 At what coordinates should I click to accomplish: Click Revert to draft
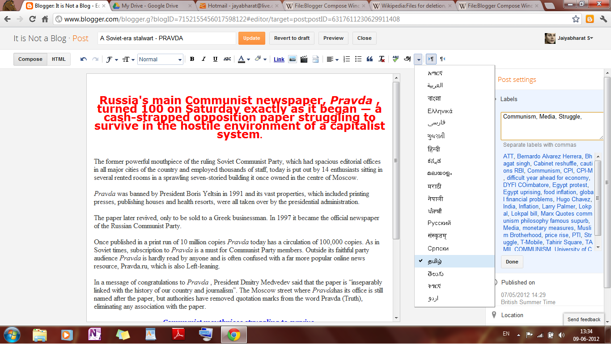point(292,38)
